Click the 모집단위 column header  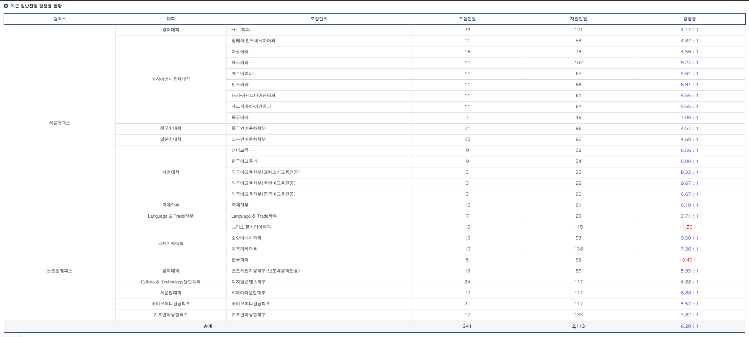pos(319,19)
